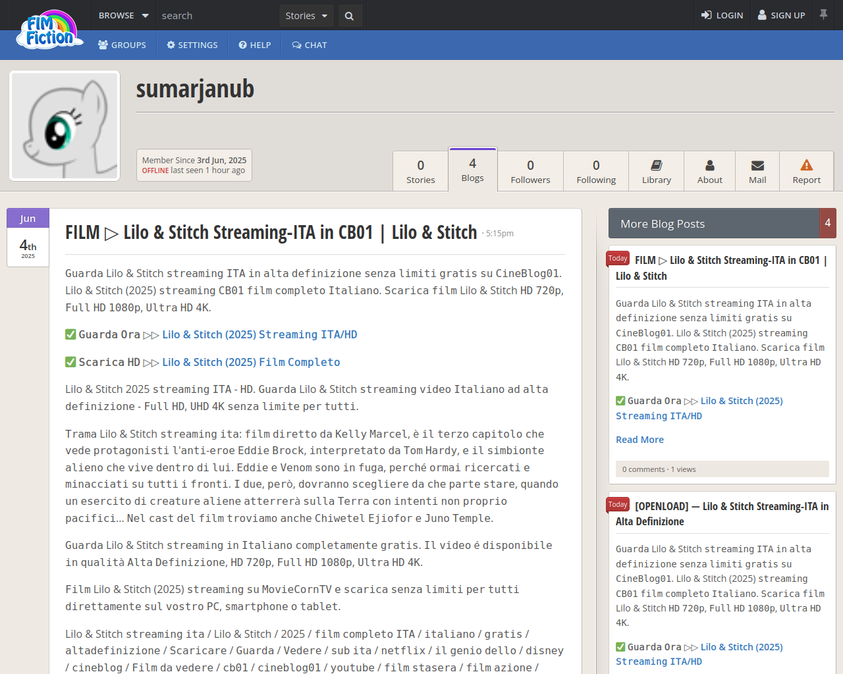Click the More Blog Posts header

click(x=713, y=224)
